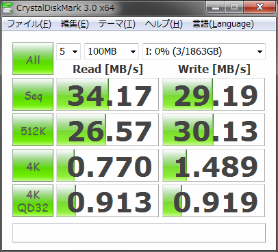The width and height of the screenshot is (278, 252).
Task: Start the 4K benchmark test
Action: pos(33,165)
